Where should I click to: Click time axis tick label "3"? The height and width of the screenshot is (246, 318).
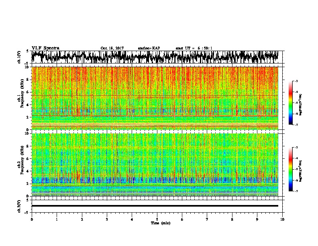coord(107,219)
